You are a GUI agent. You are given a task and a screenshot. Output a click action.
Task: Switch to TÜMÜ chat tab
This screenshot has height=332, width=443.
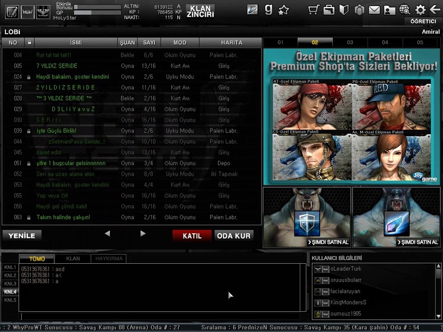[x=37, y=259]
